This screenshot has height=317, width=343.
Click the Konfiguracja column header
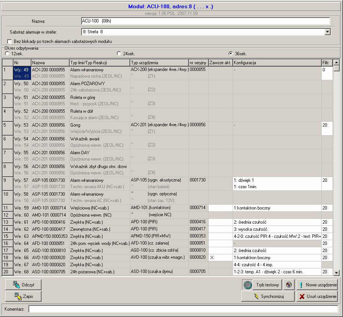click(x=277, y=63)
